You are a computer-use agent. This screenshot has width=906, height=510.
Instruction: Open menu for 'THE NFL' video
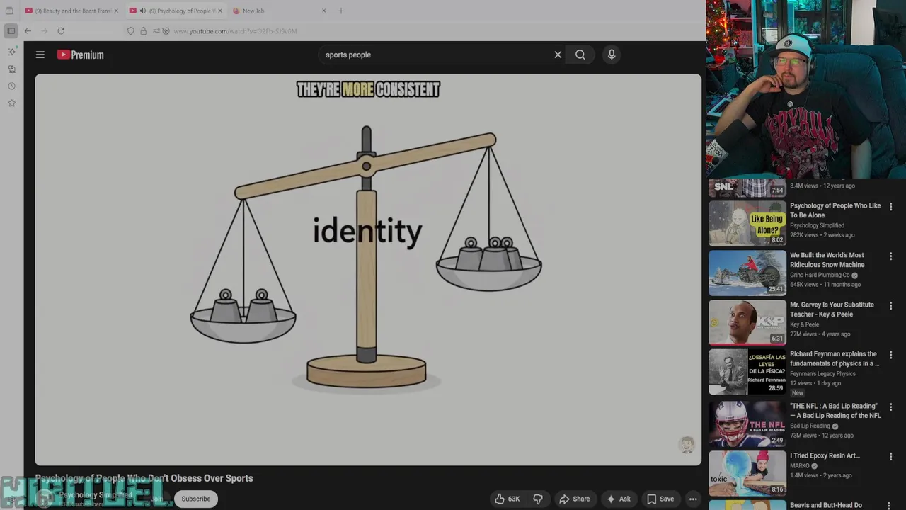(x=891, y=407)
